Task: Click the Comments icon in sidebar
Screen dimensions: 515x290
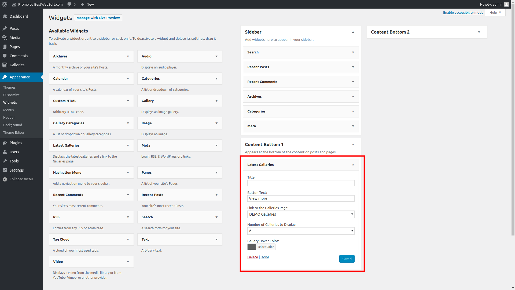Action: point(5,56)
